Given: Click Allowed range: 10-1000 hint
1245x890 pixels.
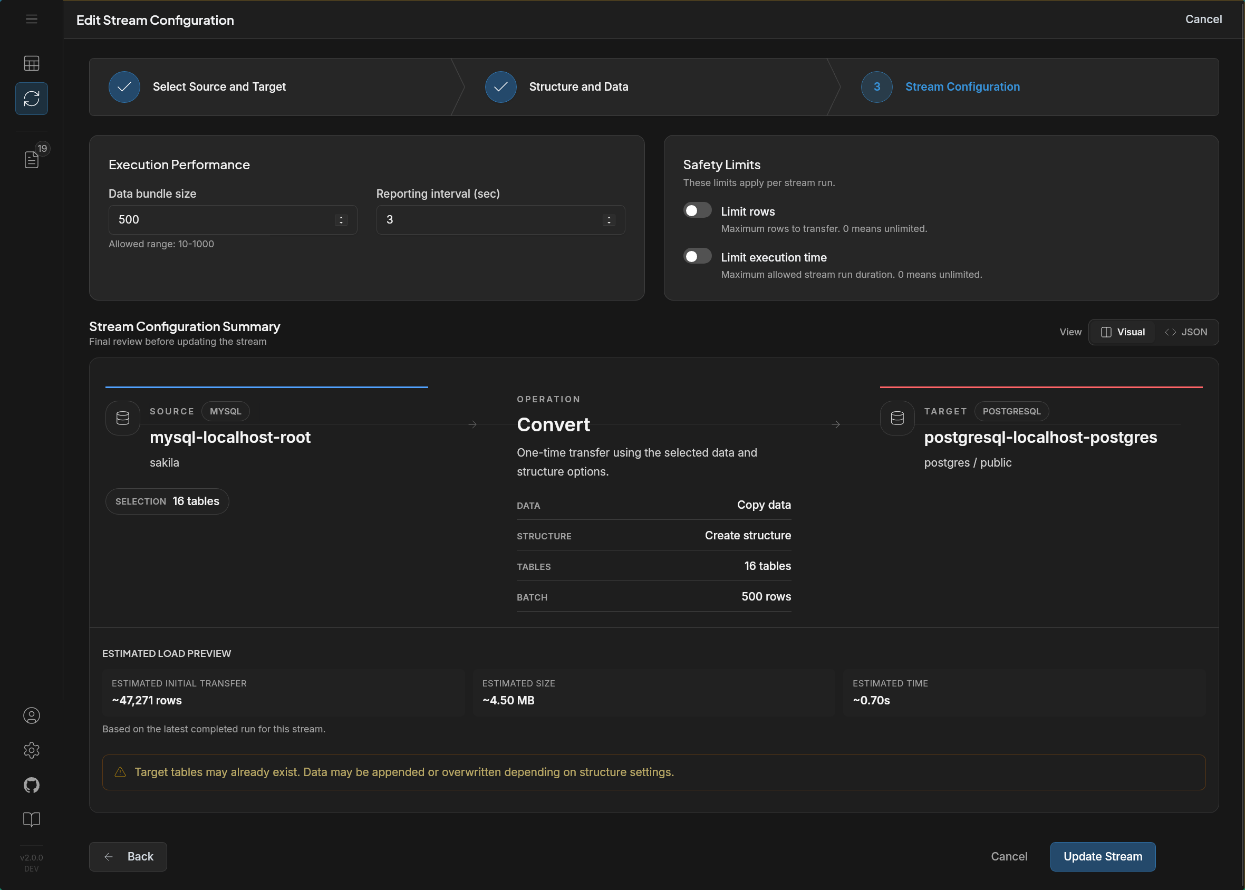Looking at the screenshot, I should click(x=161, y=244).
